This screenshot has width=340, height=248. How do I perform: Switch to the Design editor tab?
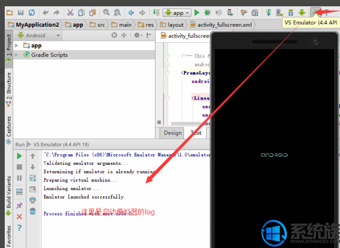coord(172,133)
